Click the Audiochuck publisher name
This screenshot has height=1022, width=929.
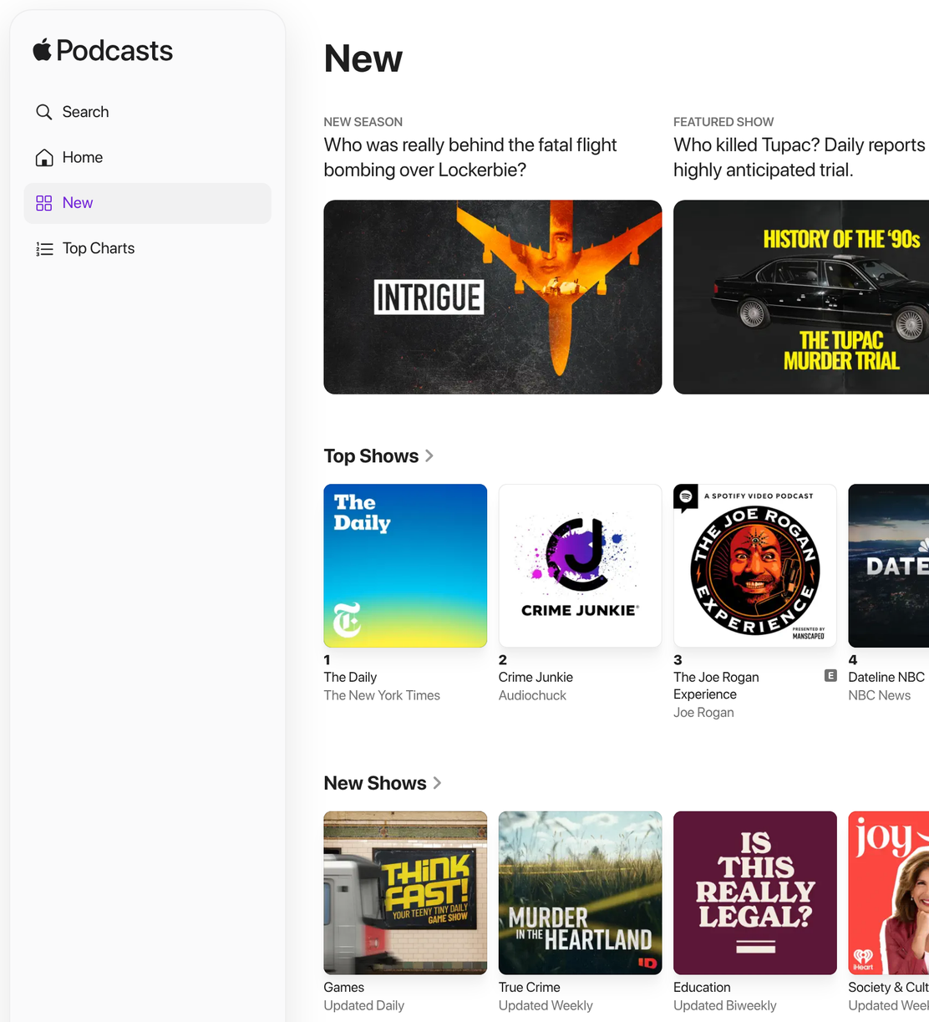point(532,695)
